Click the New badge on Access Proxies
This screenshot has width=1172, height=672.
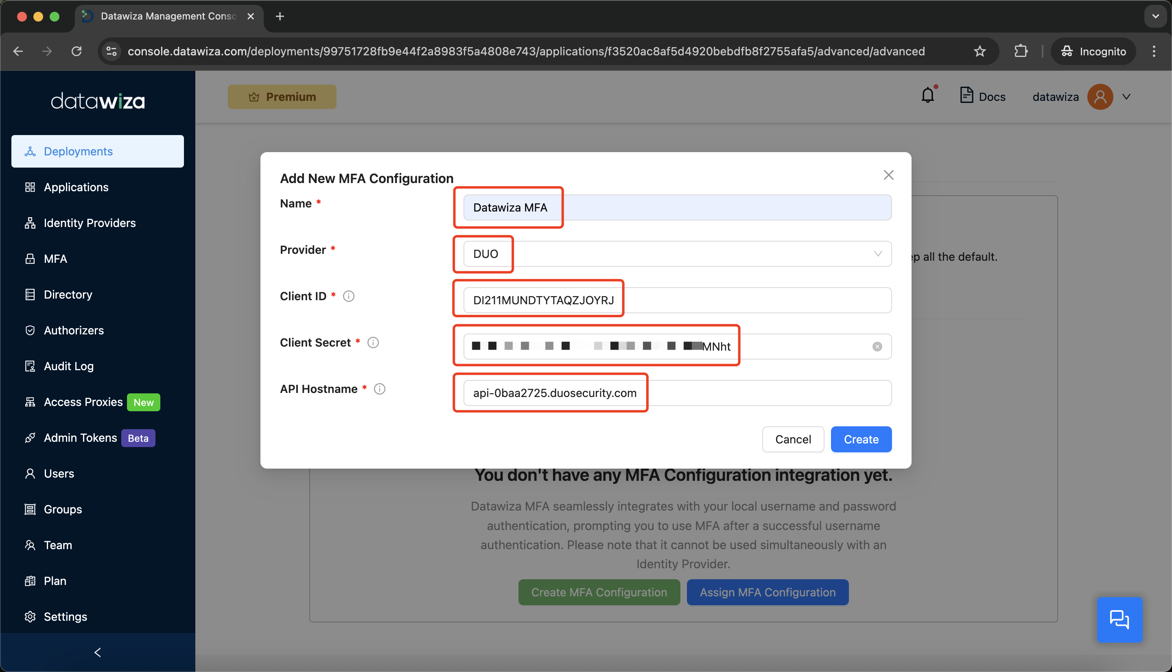[x=144, y=402]
